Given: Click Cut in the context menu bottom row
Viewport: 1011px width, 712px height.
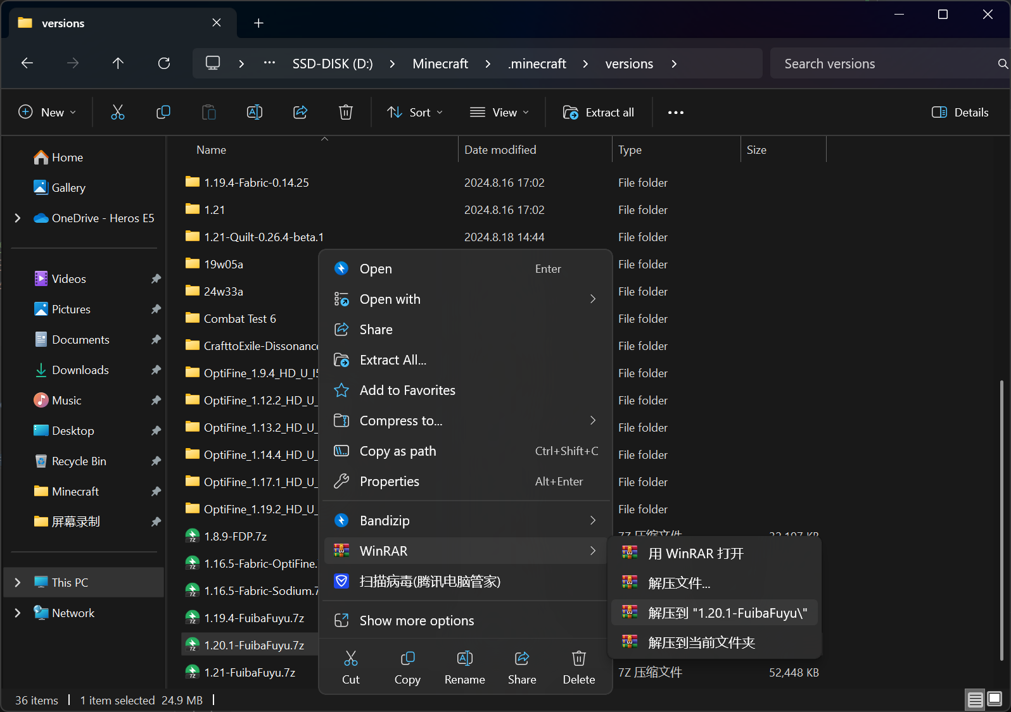Looking at the screenshot, I should tap(351, 667).
